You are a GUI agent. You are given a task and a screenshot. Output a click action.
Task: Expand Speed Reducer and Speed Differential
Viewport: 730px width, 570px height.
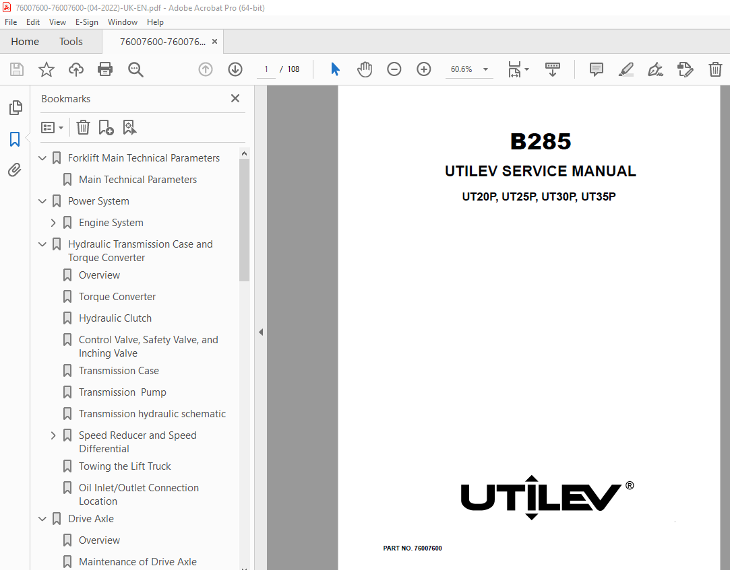[x=53, y=435]
